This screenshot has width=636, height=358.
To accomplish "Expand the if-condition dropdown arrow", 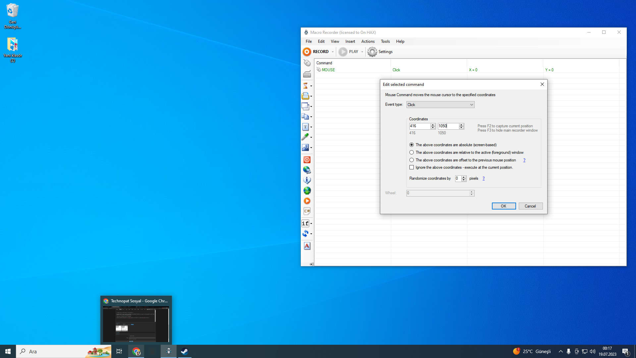I will click(311, 223).
